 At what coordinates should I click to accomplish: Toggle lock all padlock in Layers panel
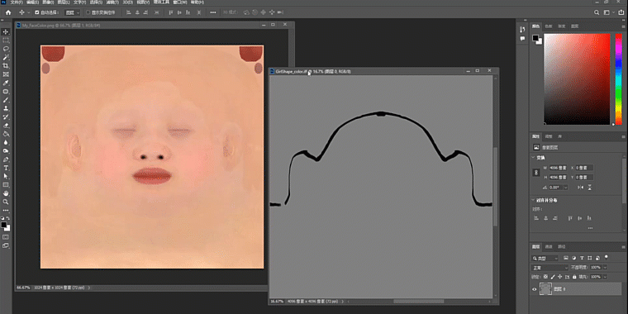574,277
